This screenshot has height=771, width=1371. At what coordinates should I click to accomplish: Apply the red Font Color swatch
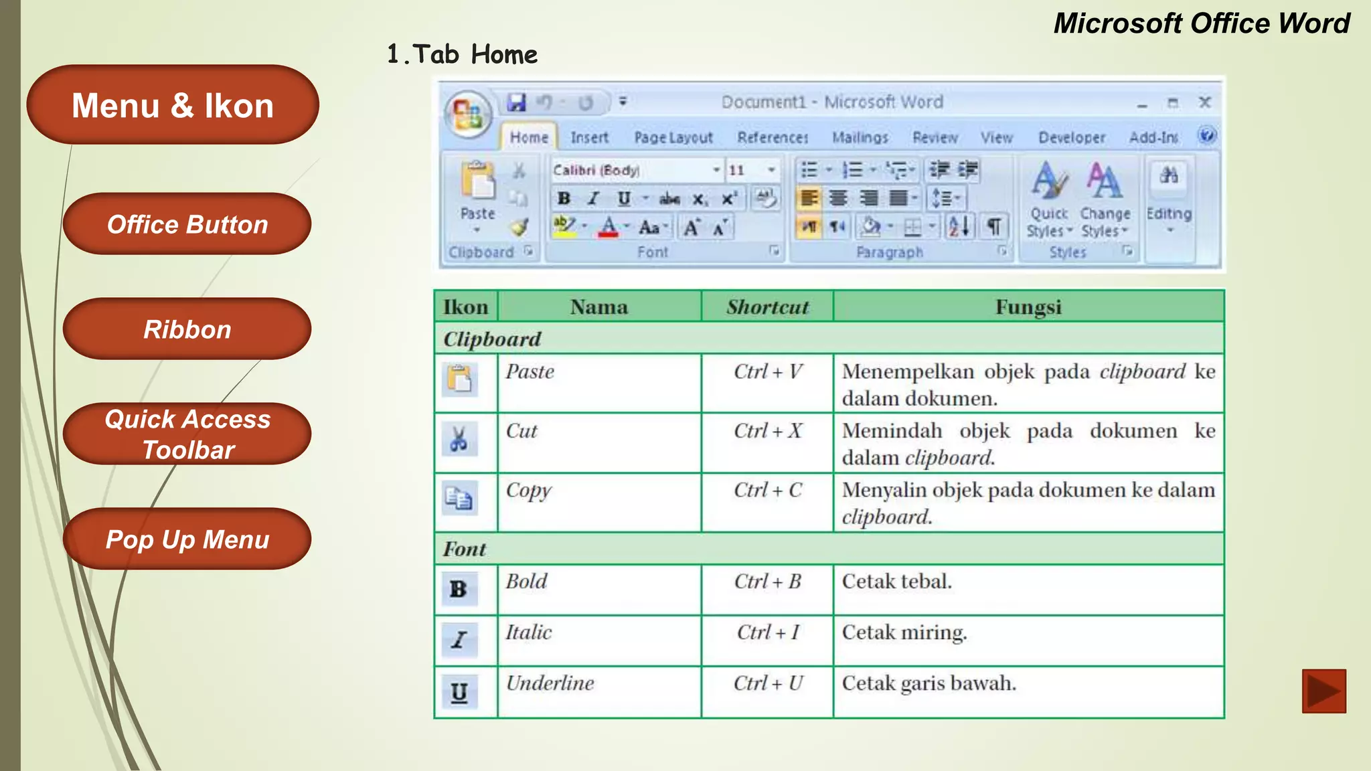(x=609, y=227)
